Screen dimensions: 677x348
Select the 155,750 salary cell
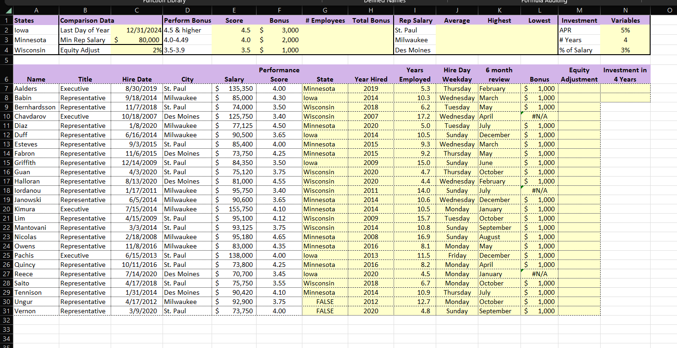tap(234, 209)
